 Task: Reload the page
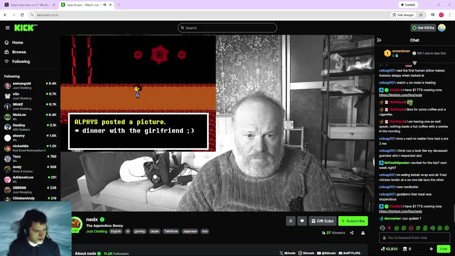tap(22, 15)
